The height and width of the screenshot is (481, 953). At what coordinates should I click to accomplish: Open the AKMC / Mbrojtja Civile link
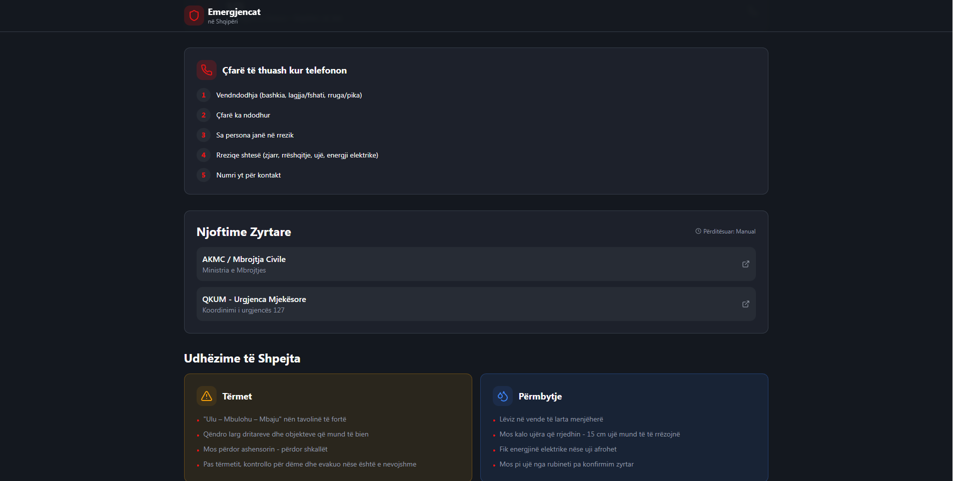244,259
